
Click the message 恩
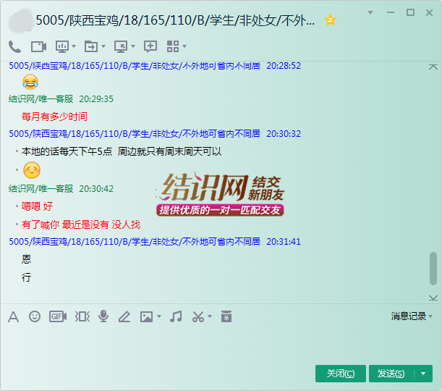pyautogui.click(x=26, y=259)
